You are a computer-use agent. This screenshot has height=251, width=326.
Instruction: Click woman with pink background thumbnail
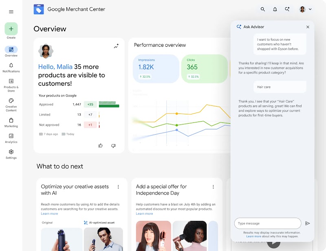pos(154,236)
